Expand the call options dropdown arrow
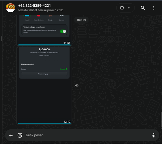 pos(129,8)
